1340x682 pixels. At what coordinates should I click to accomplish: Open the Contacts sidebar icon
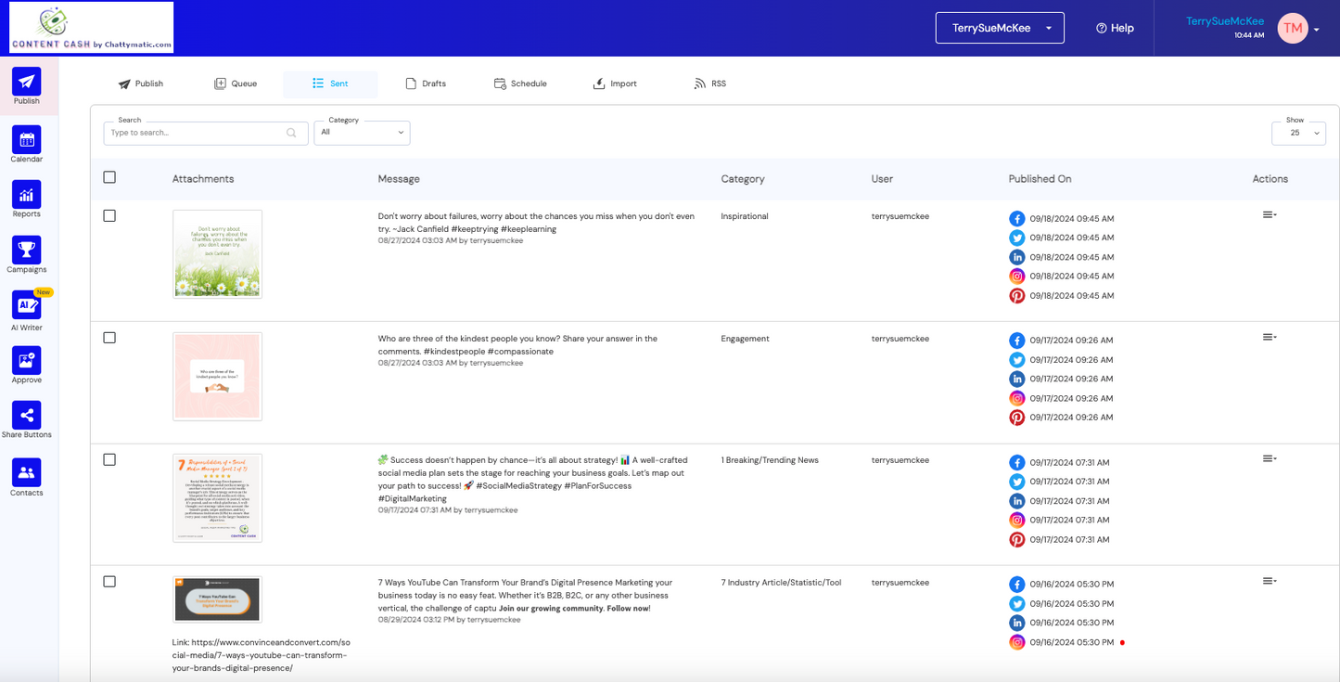[x=27, y=472]
